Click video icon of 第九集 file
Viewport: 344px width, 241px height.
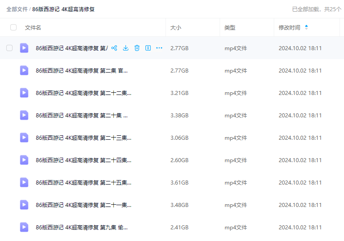pos(24,227)
